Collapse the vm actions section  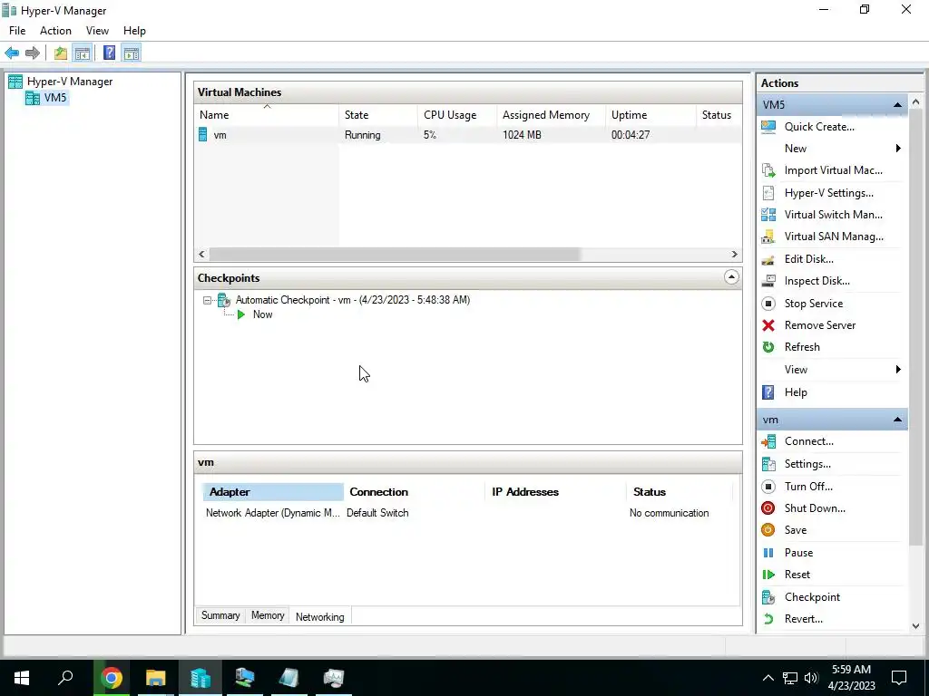pyautogui.click(x=897, y=420)
